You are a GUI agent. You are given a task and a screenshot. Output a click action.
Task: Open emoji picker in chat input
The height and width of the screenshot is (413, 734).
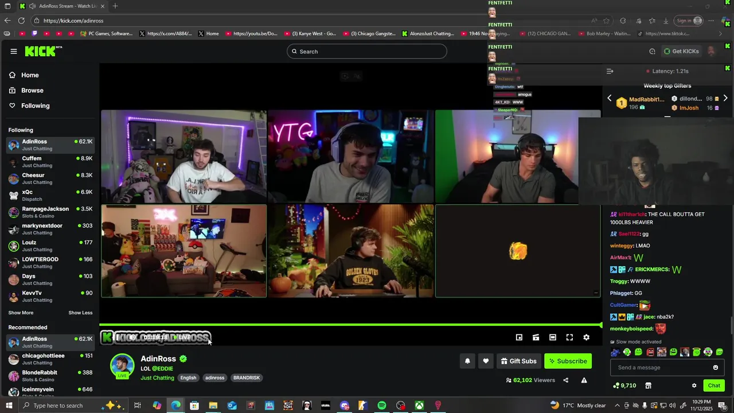click(716, 368)
